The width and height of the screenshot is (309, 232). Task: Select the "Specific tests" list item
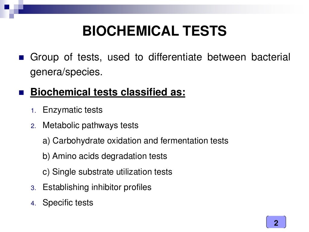[x=68, y=203]
